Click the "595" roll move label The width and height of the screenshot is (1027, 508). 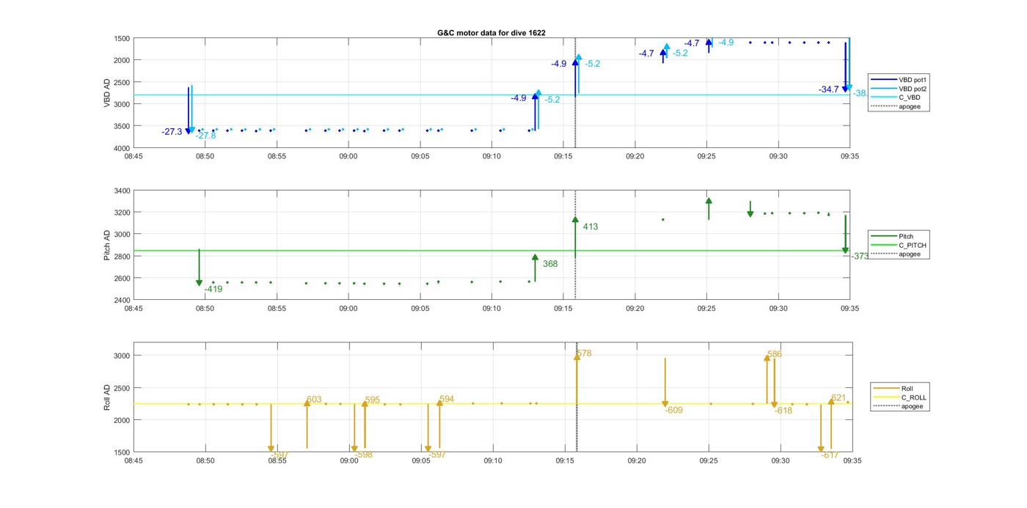click(373, 400)
